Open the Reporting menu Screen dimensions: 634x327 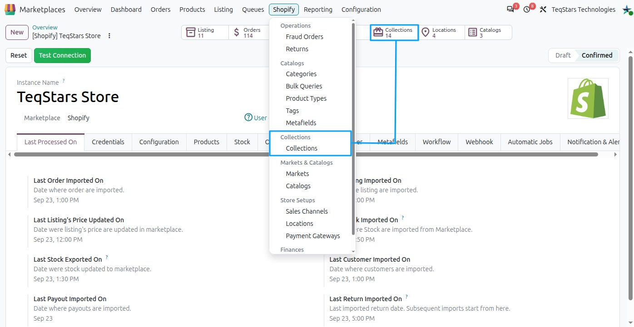coord(318,10)
